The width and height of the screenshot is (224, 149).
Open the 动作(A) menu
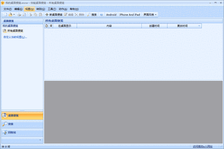click(x=63, y=9)
